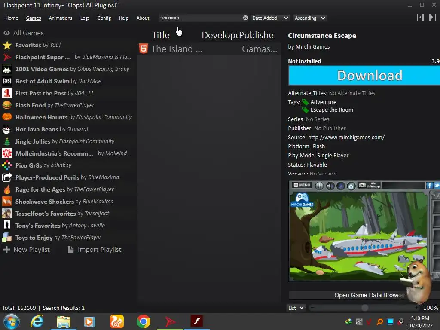Select Tasselfoot's Favorites avatar icon
Image resolution: width=440 pixels, height=330 pixels.
[x=7, y=214]
